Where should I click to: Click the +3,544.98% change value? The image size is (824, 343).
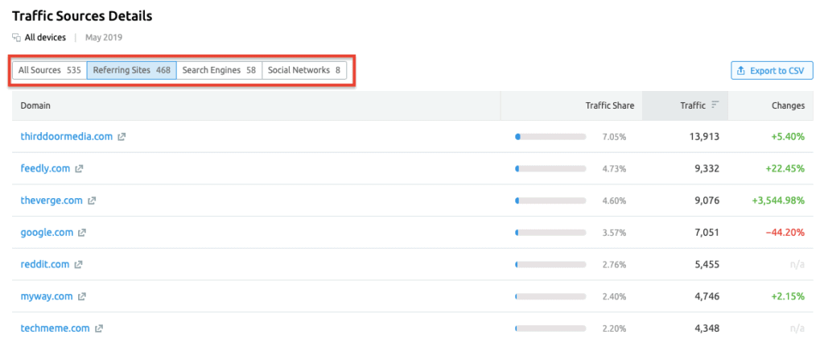pos(778,201)
